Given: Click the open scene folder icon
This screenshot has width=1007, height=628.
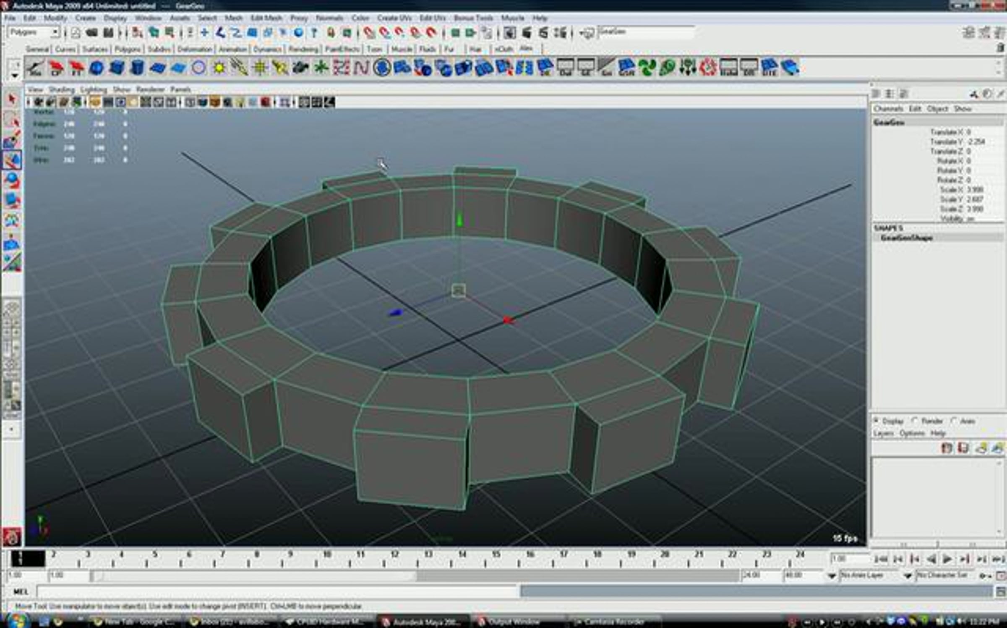Looking at the screenshot, I should point(92,33).
